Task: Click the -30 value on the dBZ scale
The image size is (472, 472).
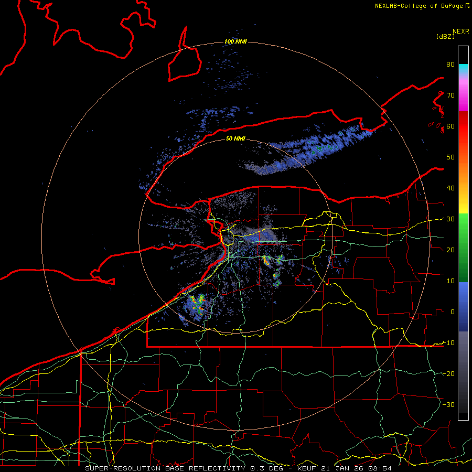Action: 448,404
